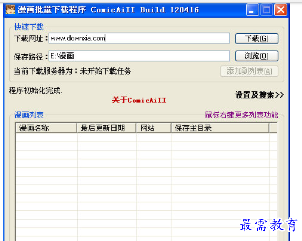Click the 鼠标右键更多列表功能 hint text
302x241 pixels.
[x=242, y=115]
